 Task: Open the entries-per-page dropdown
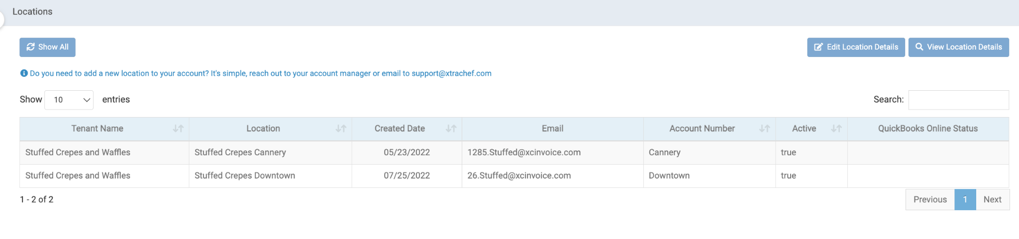(x=69, y=100)
